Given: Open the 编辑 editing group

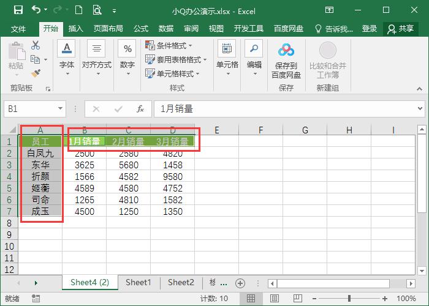Looking at the screenshot, I should coord(254,58).
